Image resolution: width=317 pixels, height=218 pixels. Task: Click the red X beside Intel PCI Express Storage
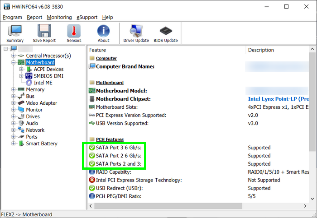(x=92, y=180)
